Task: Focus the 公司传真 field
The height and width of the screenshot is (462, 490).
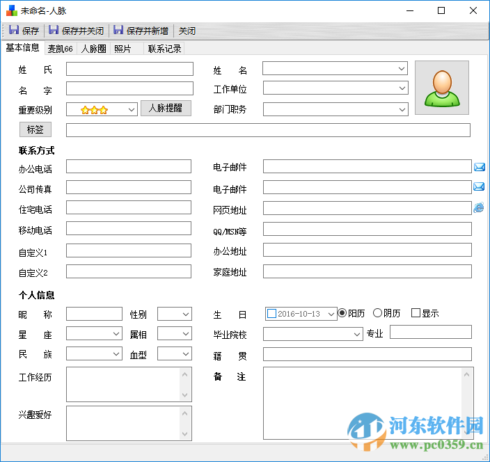Action: [129, 187]
